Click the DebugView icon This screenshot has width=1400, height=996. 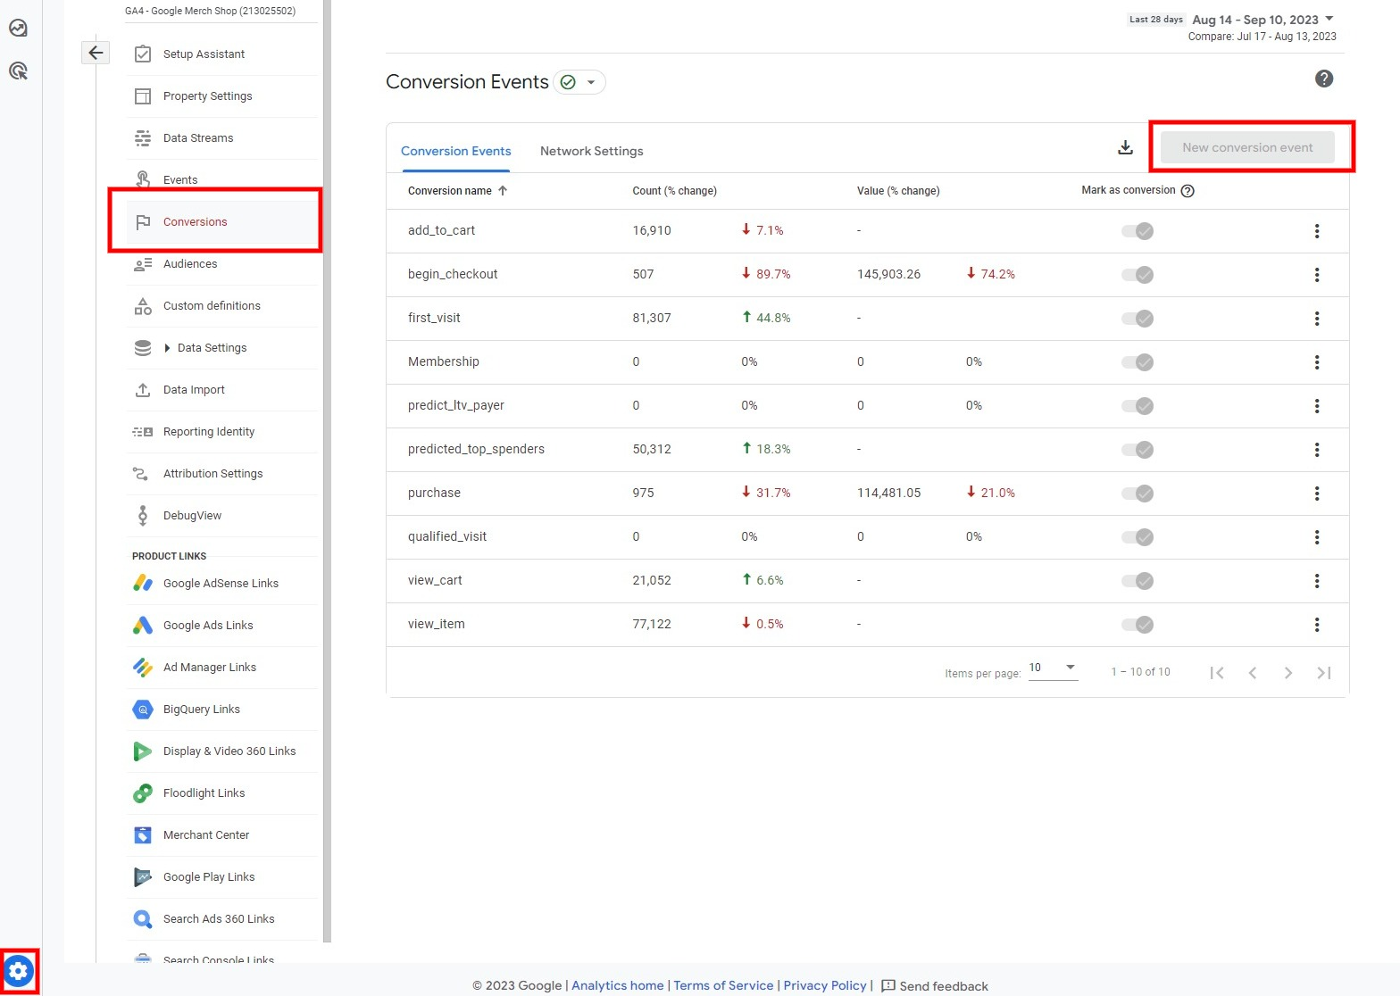(143, 516)
